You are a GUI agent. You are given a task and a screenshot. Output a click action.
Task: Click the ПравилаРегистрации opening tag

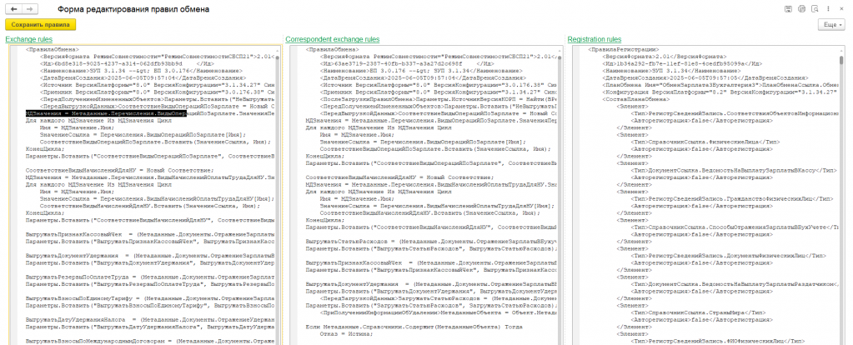tap(624, 49)
